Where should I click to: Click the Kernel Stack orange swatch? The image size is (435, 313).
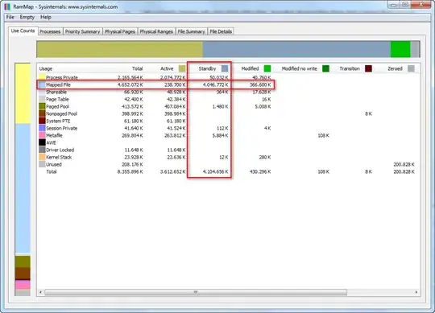pos(42,157)
